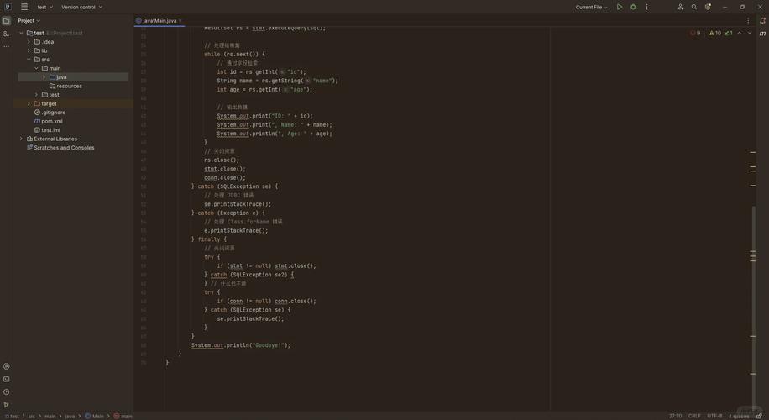Select the java\Main.java editor tab
769x420 pixels.
point(160,20)
